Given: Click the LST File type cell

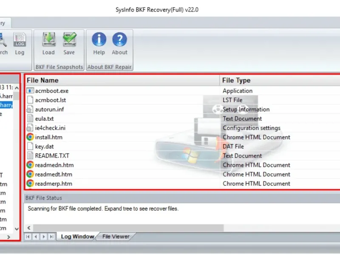Looking at the screenshot, I should tap(232, 100).
